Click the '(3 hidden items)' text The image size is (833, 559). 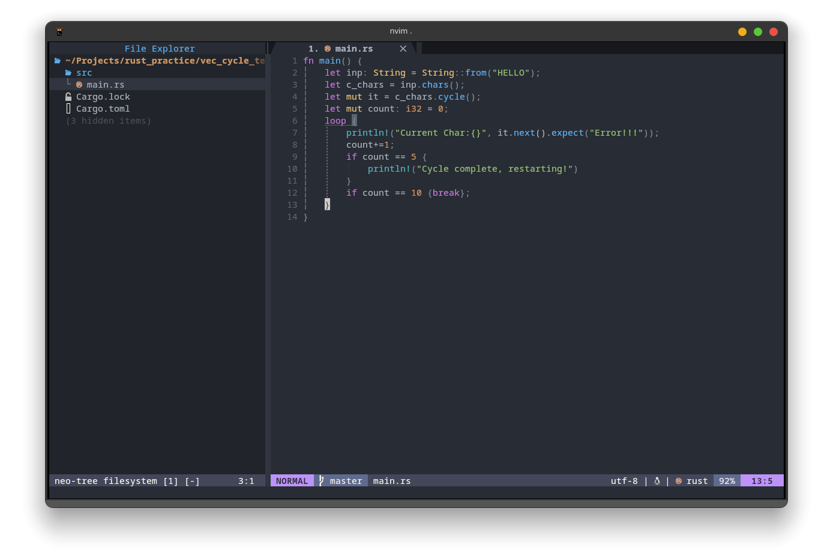pyautogui.click(x=109, y=121)
